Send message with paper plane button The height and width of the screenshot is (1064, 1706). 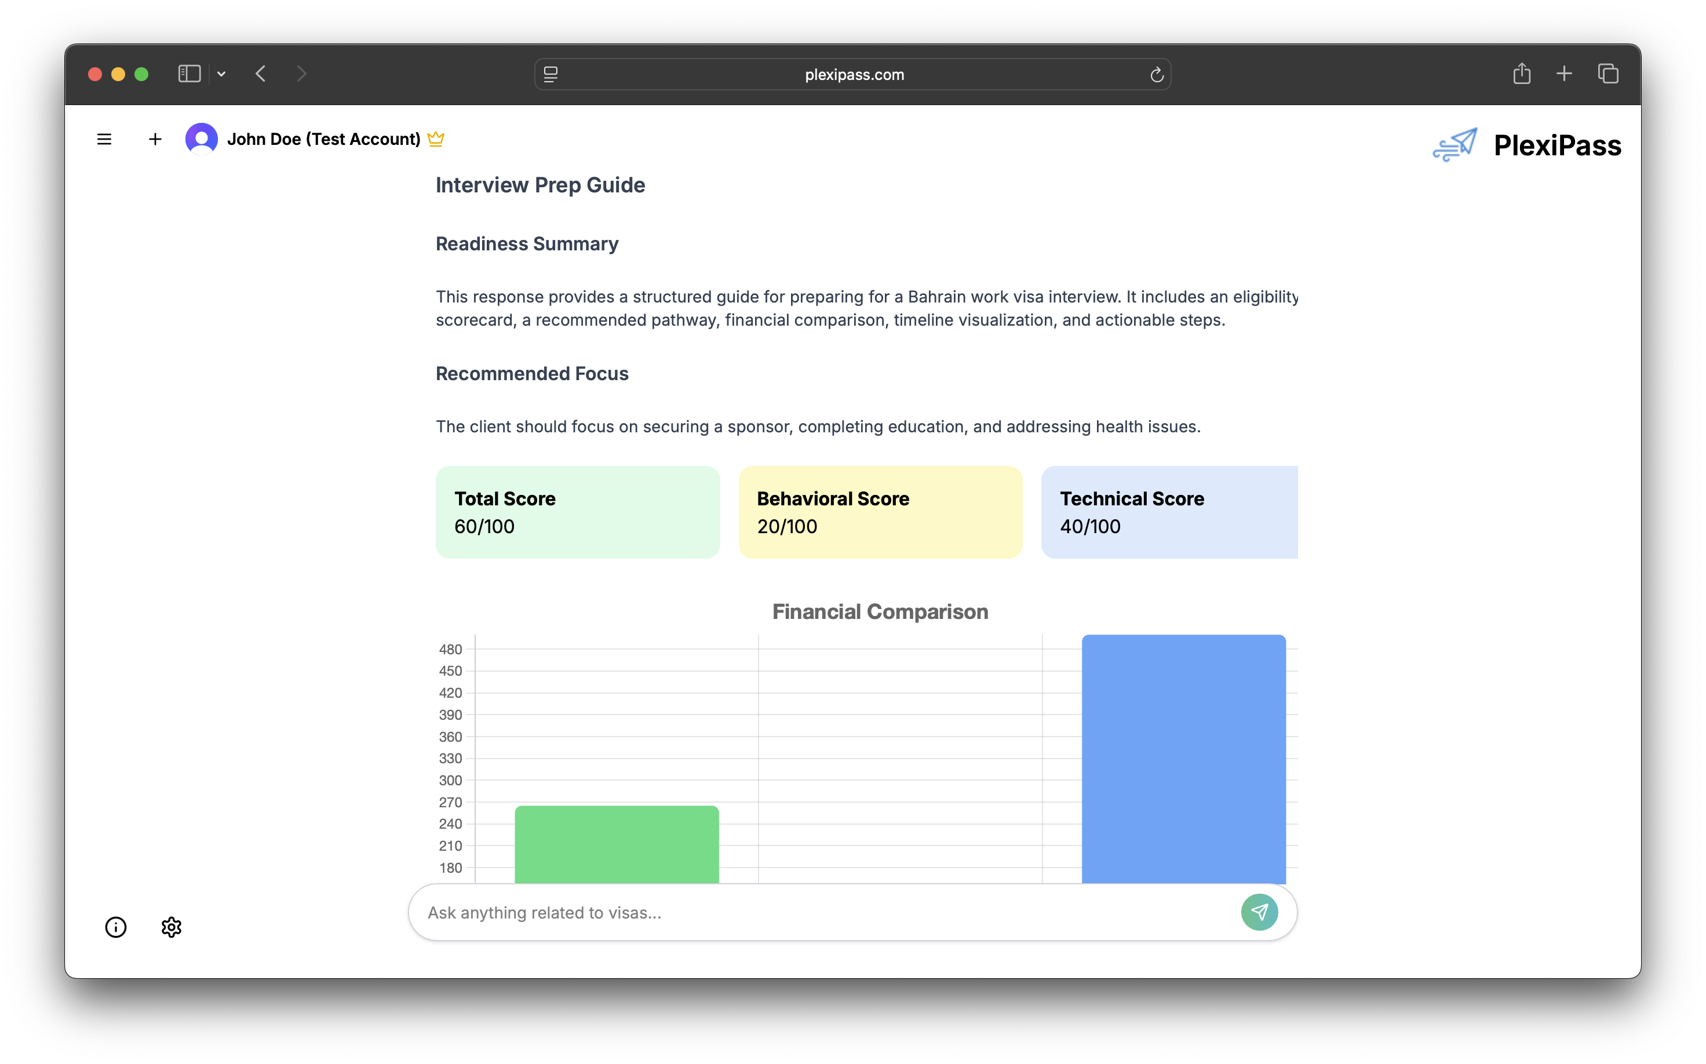[x=1259, y=912]
